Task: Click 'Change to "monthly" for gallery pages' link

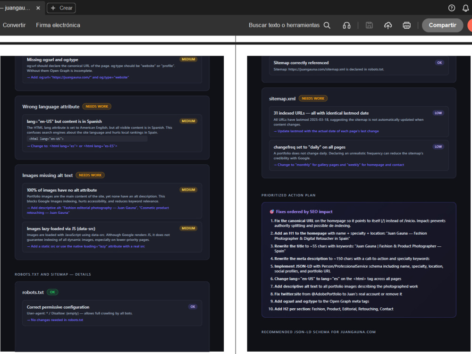Action: [x=338, y=165]
